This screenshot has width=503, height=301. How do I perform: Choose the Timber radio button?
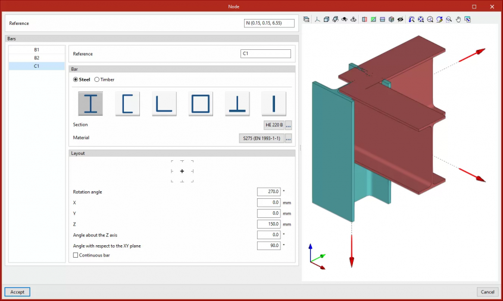click(x=96, y=80)
